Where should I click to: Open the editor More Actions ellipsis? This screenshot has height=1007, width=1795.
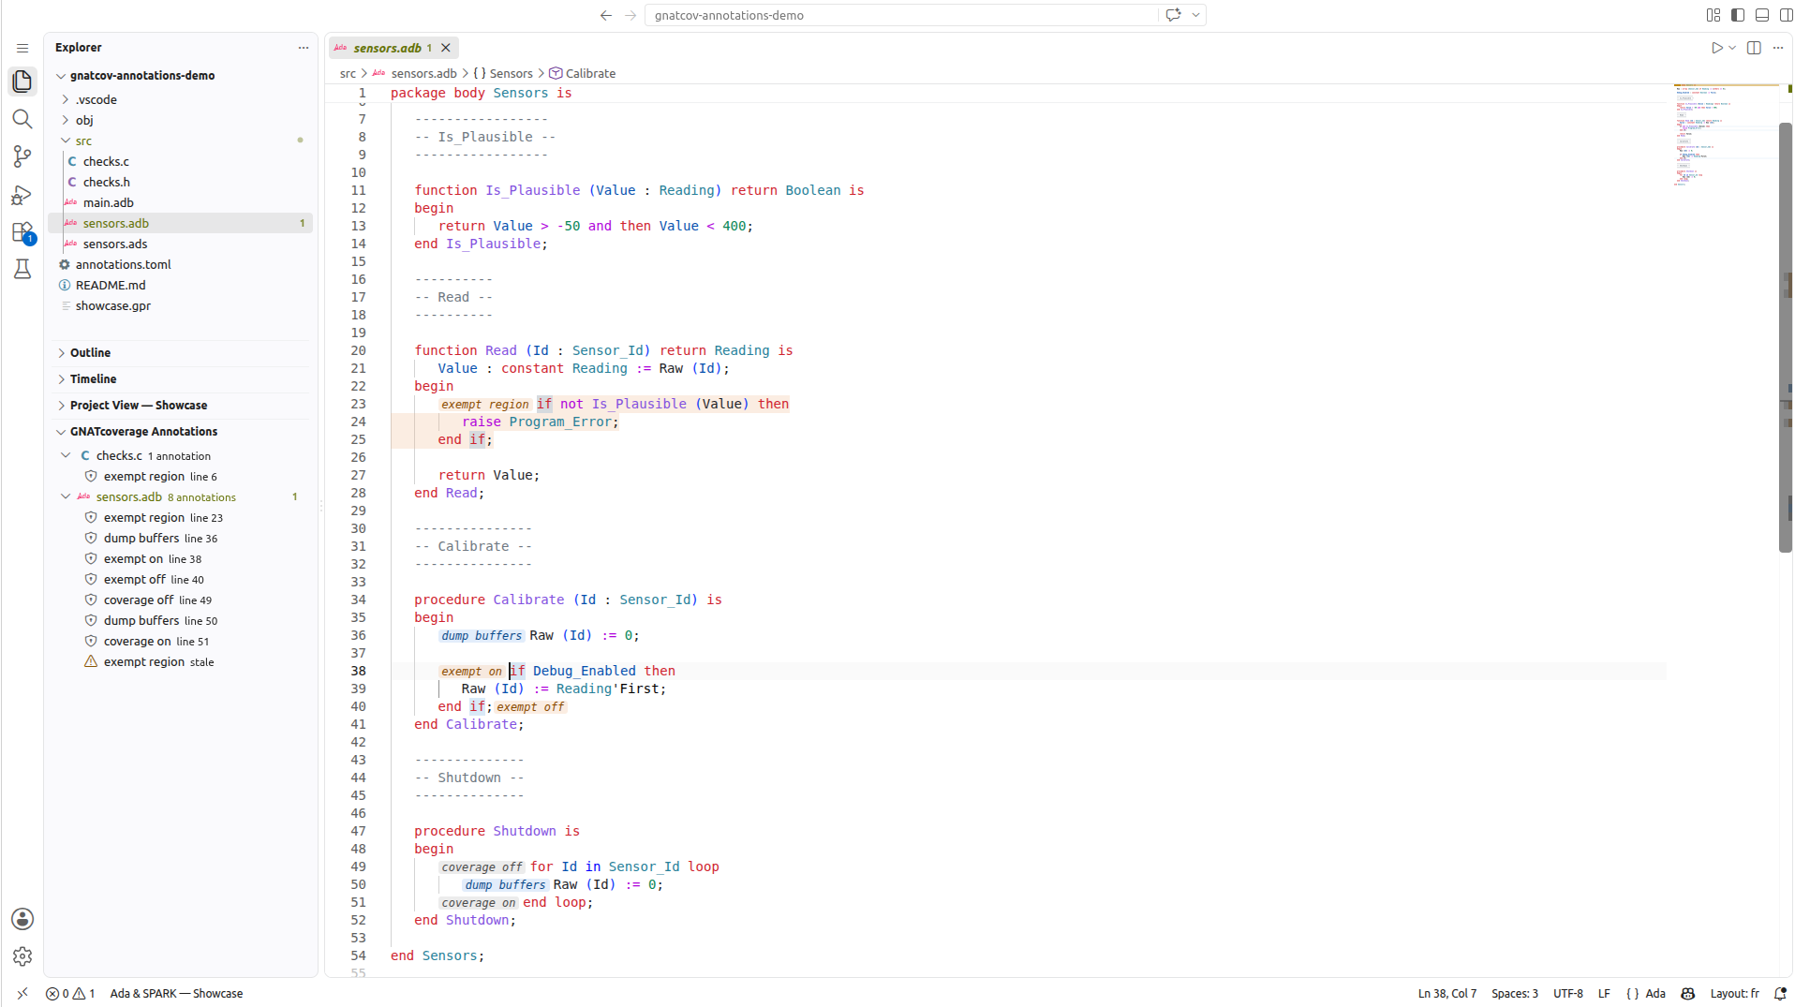1778,48
